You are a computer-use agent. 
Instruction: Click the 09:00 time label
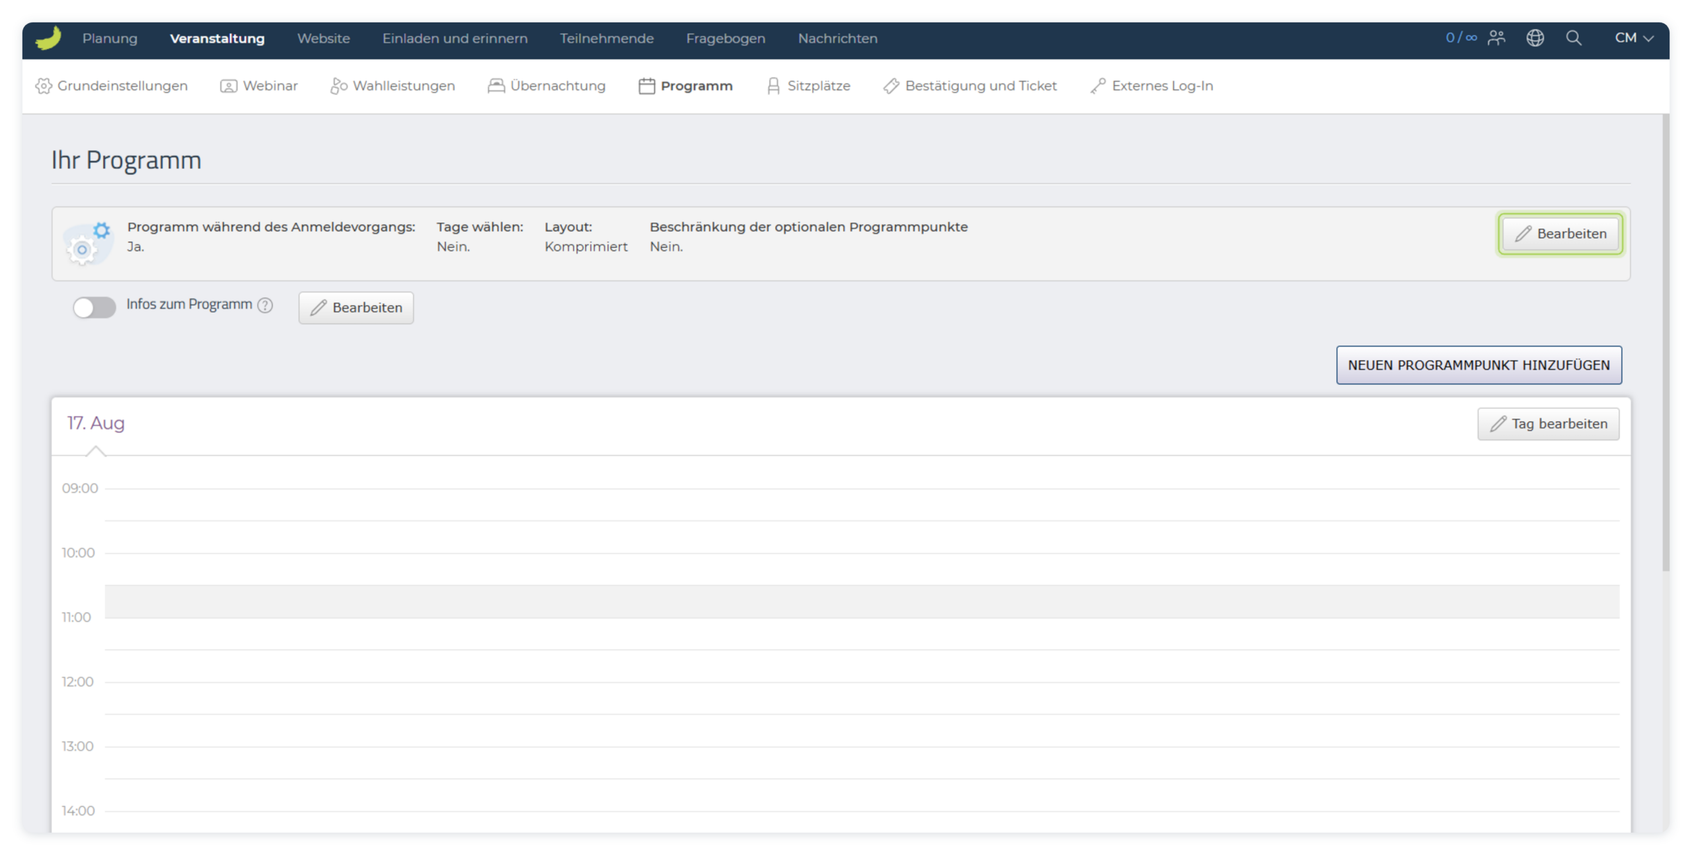pyautogui.click(x=80, y=488)
